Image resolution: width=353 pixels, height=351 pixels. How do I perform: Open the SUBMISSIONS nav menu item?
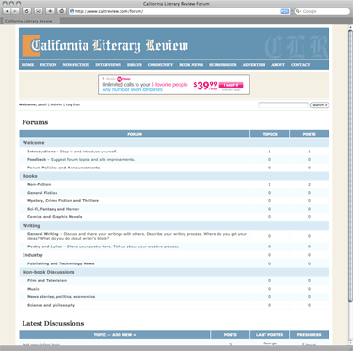click(x=223, y=65)
